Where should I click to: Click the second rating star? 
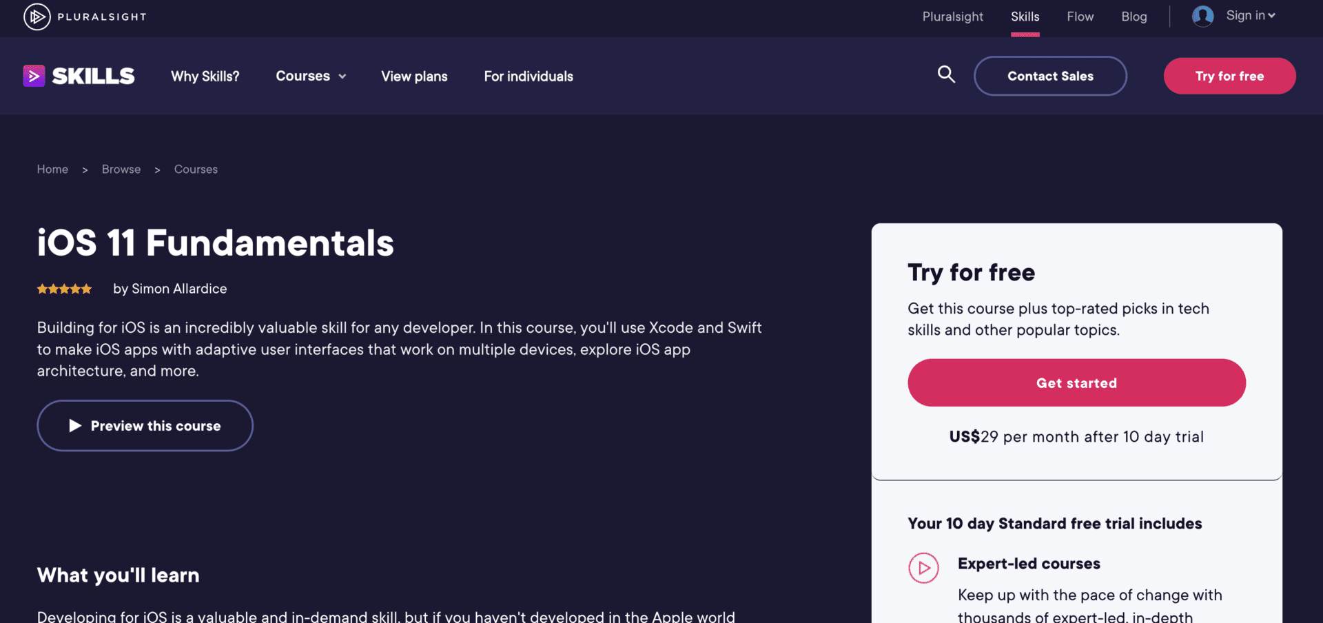[53, 289]
